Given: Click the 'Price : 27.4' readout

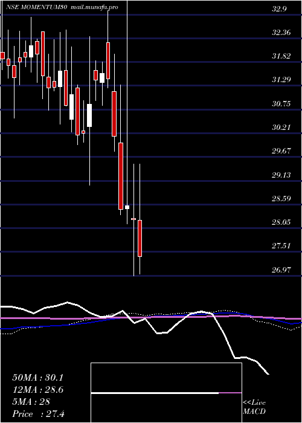Looking at the screenshot, I should pos(38,414).
